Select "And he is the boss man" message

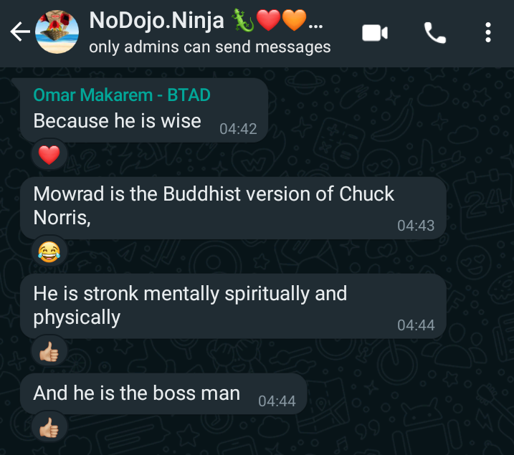point(163,394)
